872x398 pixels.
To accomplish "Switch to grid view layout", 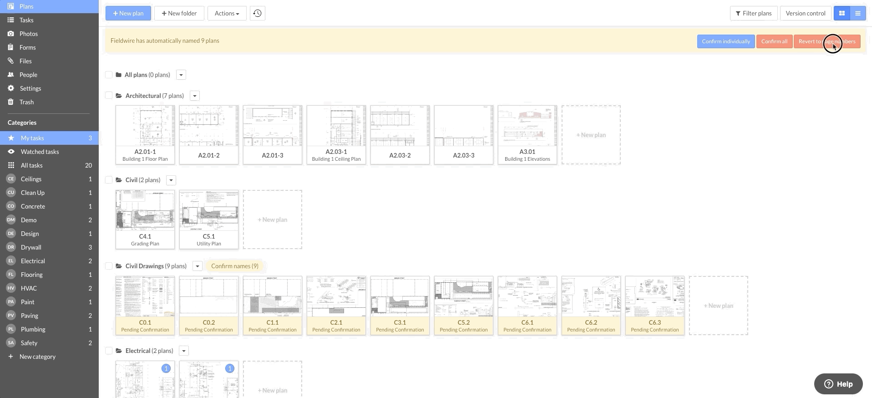I will point(842,13).
